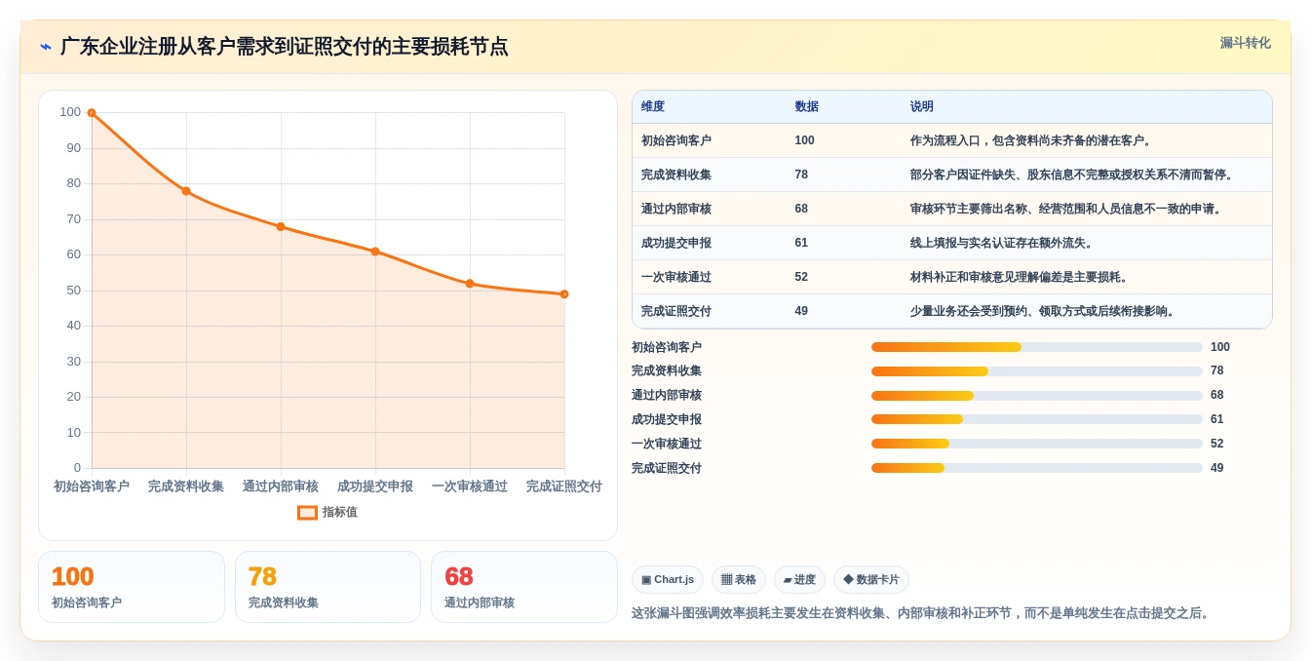This screenshot has width=1311, height=661.
Task: Click the Chart.js chip
Action: [668, 580]
